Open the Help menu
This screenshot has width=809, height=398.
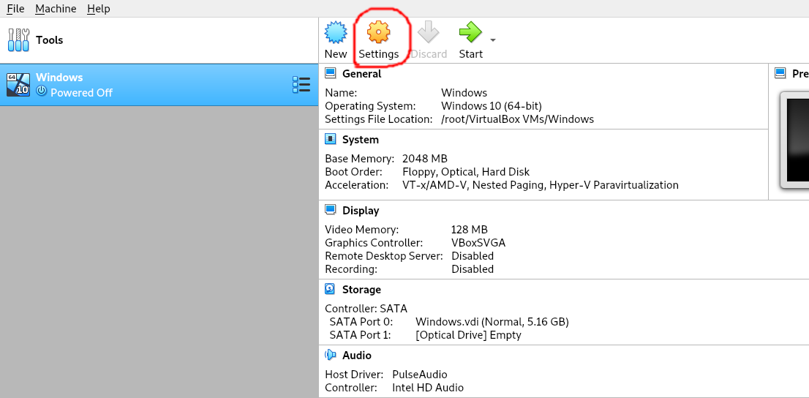[x=99, y=9]
